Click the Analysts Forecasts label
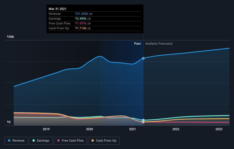Viewport: 234px width, 149px height. point(159,44)
